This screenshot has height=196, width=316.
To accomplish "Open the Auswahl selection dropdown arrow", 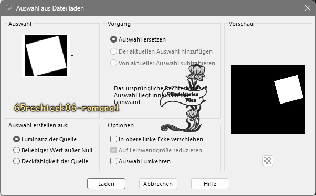I will [72, 55].
